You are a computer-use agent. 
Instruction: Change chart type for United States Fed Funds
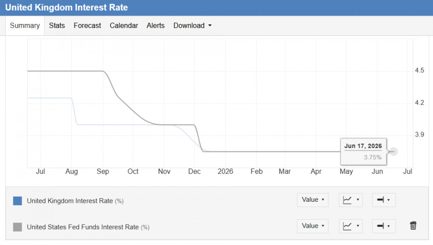[x=351, y=226]
